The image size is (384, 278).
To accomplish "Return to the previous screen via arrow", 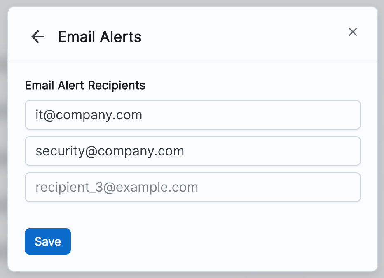I will point(38,37).
